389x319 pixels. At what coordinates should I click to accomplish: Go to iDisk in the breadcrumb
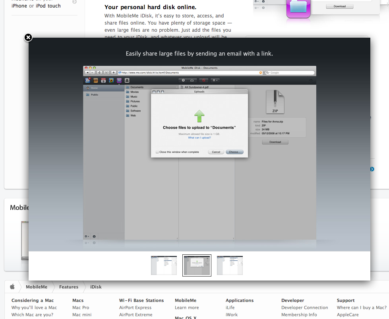(x=96, y=287)
